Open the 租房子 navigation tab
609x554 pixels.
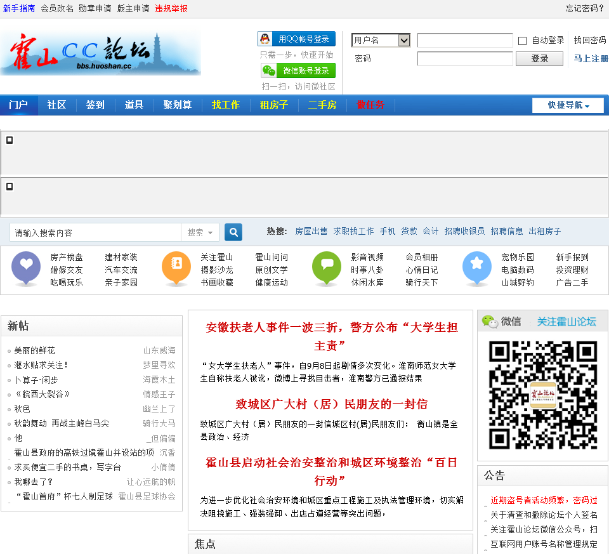(x=274, y=105)
